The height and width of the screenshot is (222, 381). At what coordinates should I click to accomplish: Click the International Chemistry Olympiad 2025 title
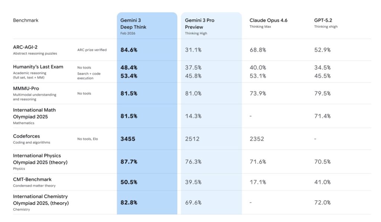click(41, 200)
